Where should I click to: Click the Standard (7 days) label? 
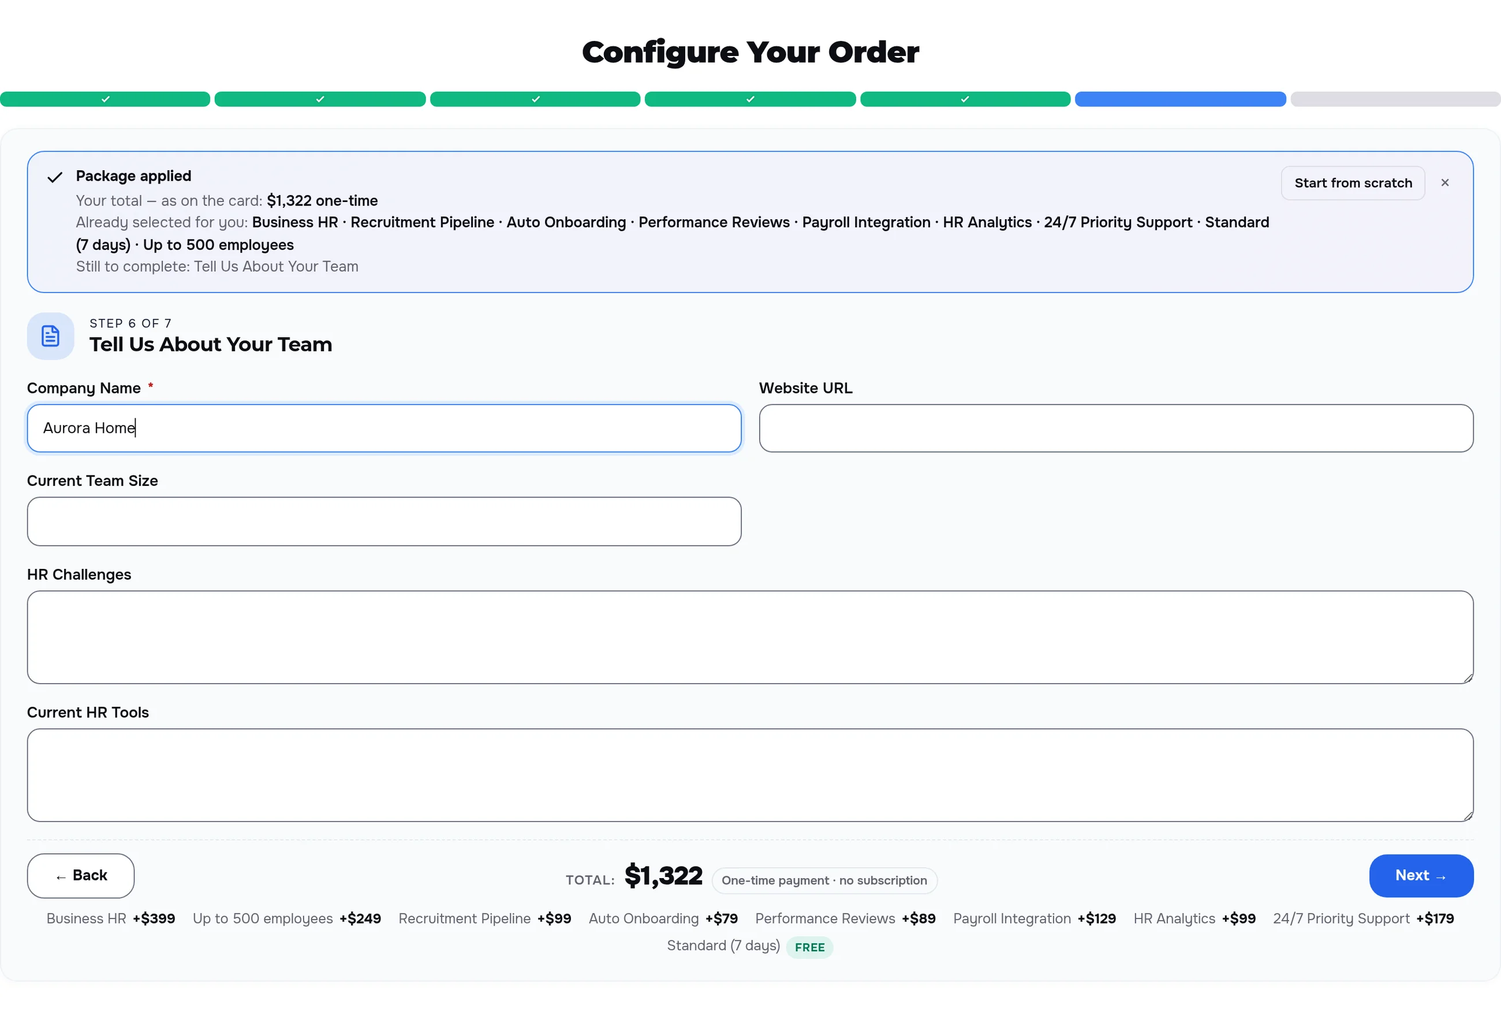[x=723, y=945]
